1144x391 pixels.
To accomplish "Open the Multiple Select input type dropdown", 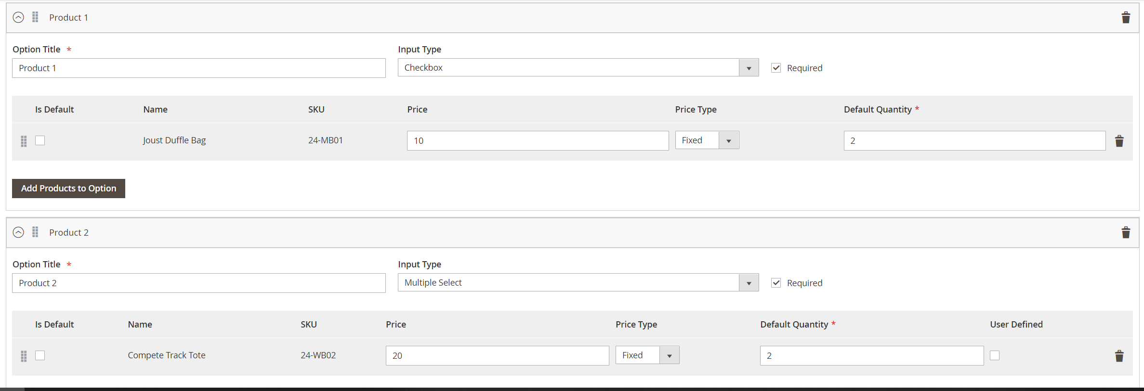I will click(x=578, y=283).
